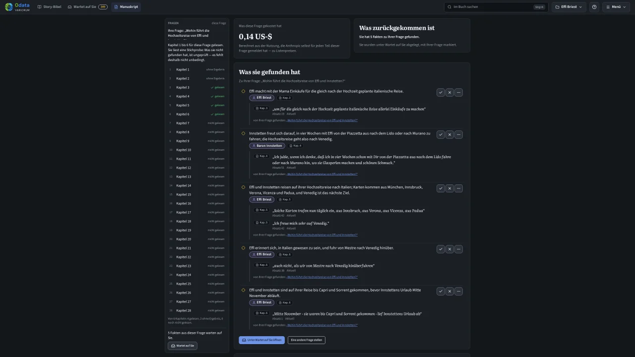Click Eine andere Frage stellen button

[x=307, y=340]
